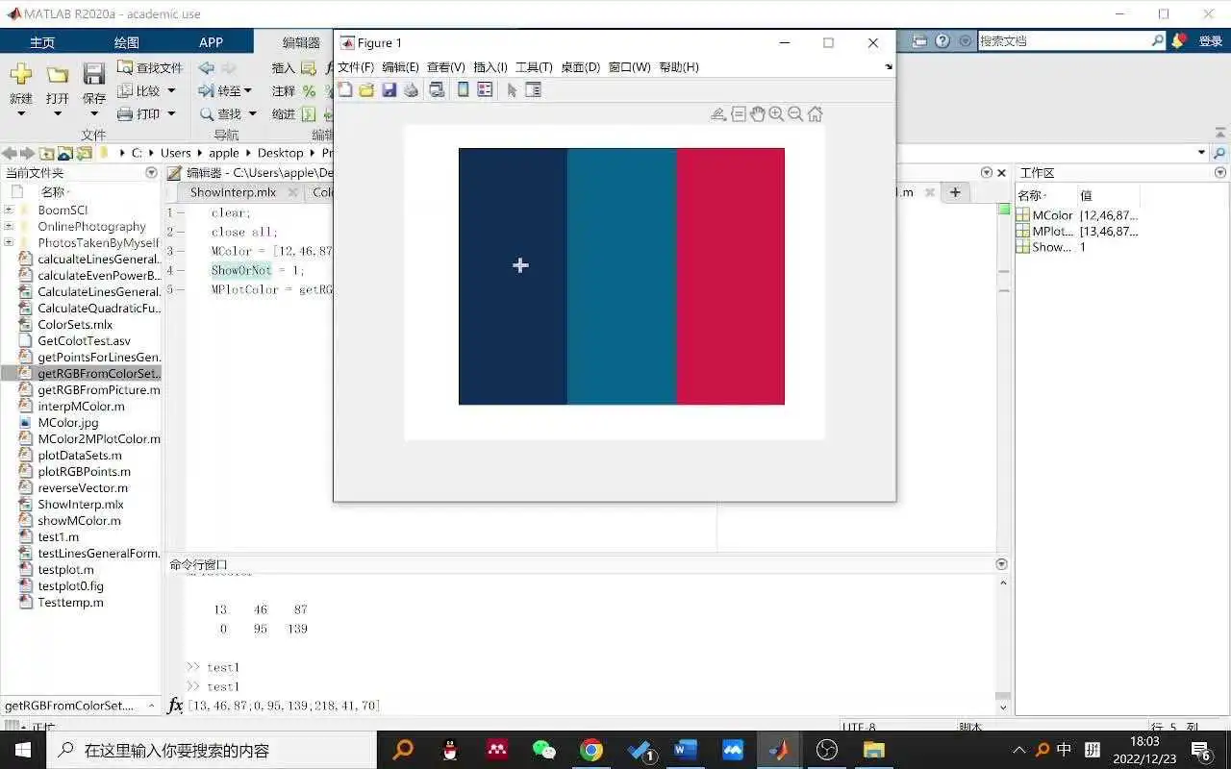Select the edit plot arrow cursor tool
Viewport: 1231px width, 769px height.
[512, 90]
